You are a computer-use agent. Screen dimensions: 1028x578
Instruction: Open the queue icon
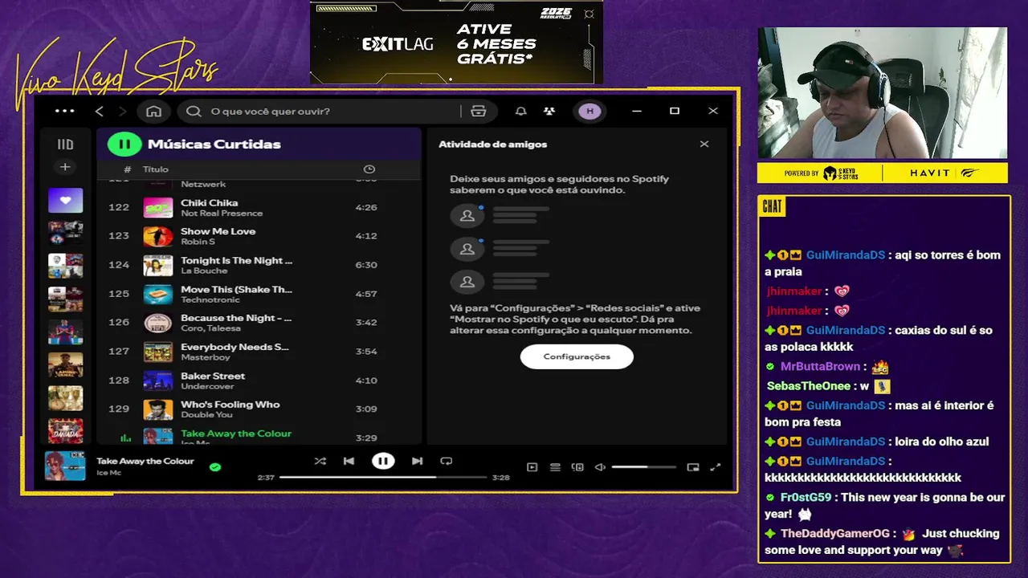click(555, 467)
